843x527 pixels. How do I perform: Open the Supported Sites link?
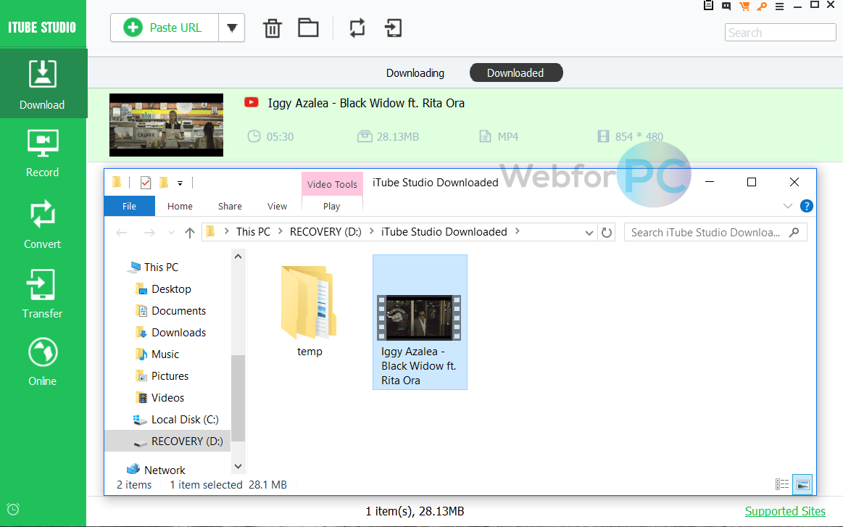pyautogui.click(x=785, y=511)
